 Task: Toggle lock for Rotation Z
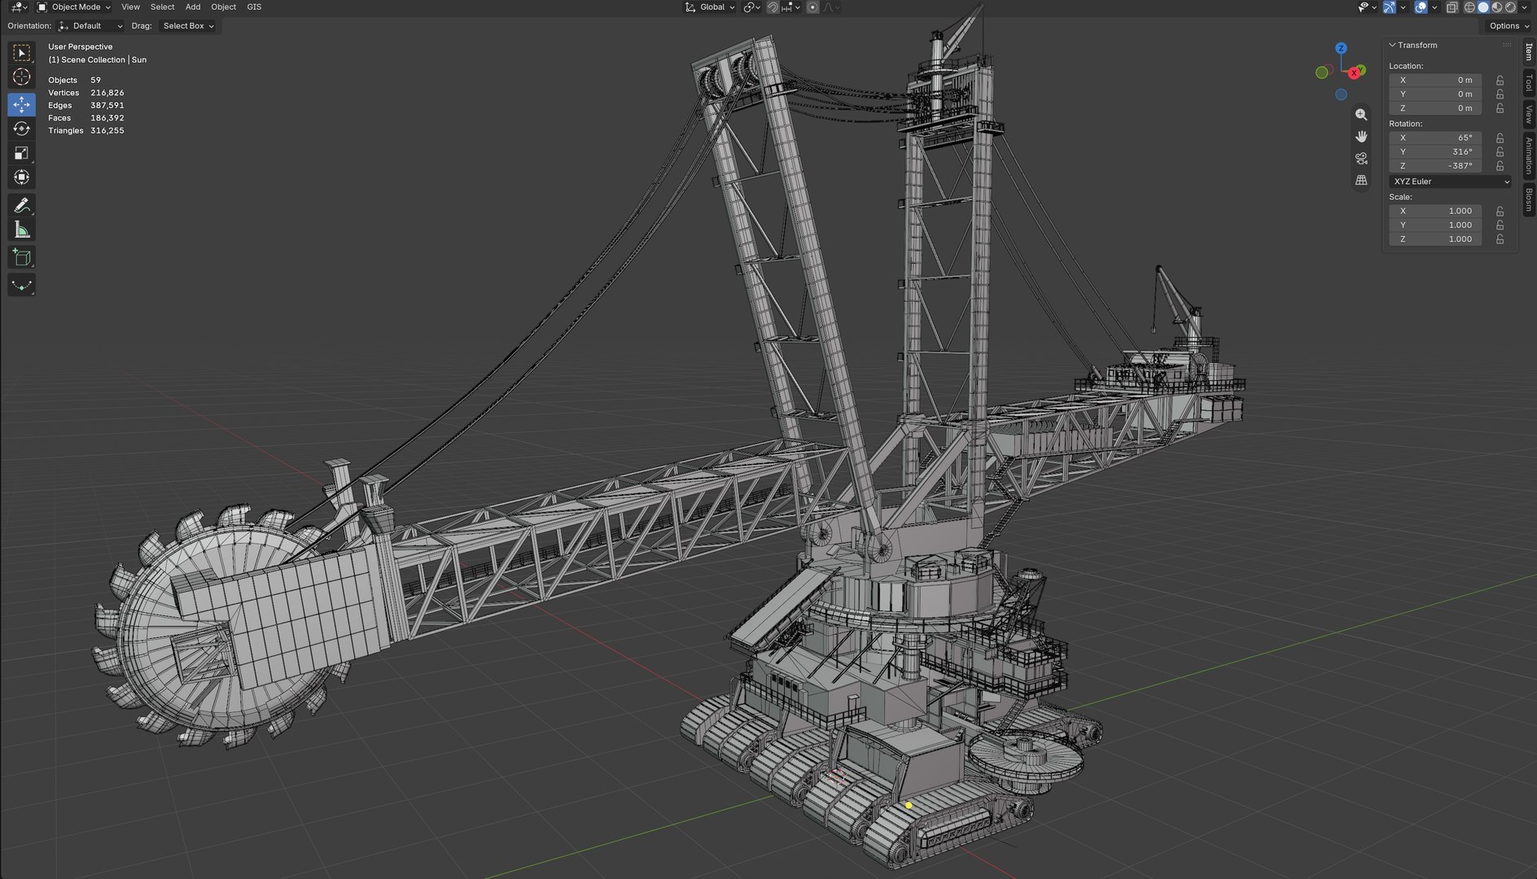click(x=1500, y=166)
